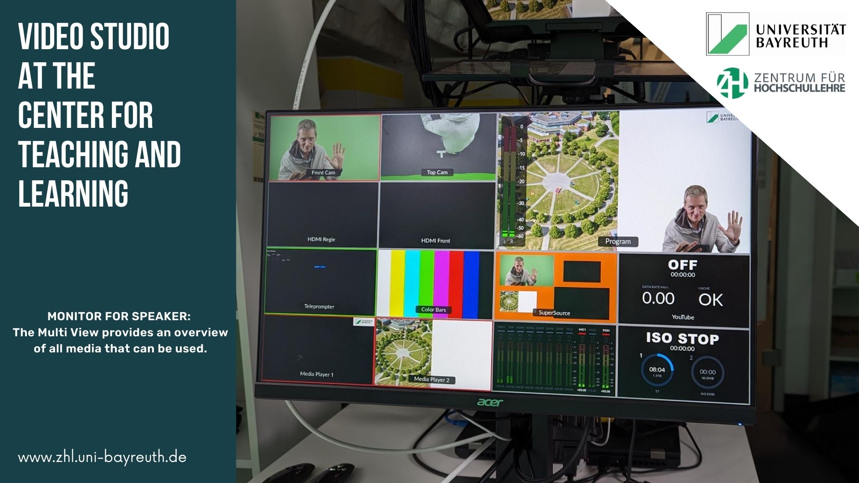Click the ISO STOP recording status
The width and height of the screenshot is (859, 483).
click(682, 339)
